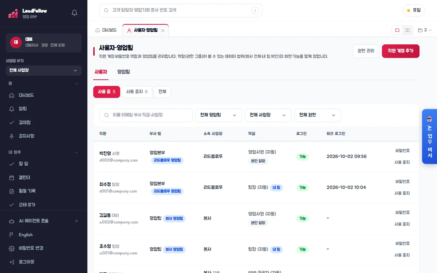Click the robot icon on AI 업무비서 panel
This screenshot has height=273, width=437.
tap(429, 119)
